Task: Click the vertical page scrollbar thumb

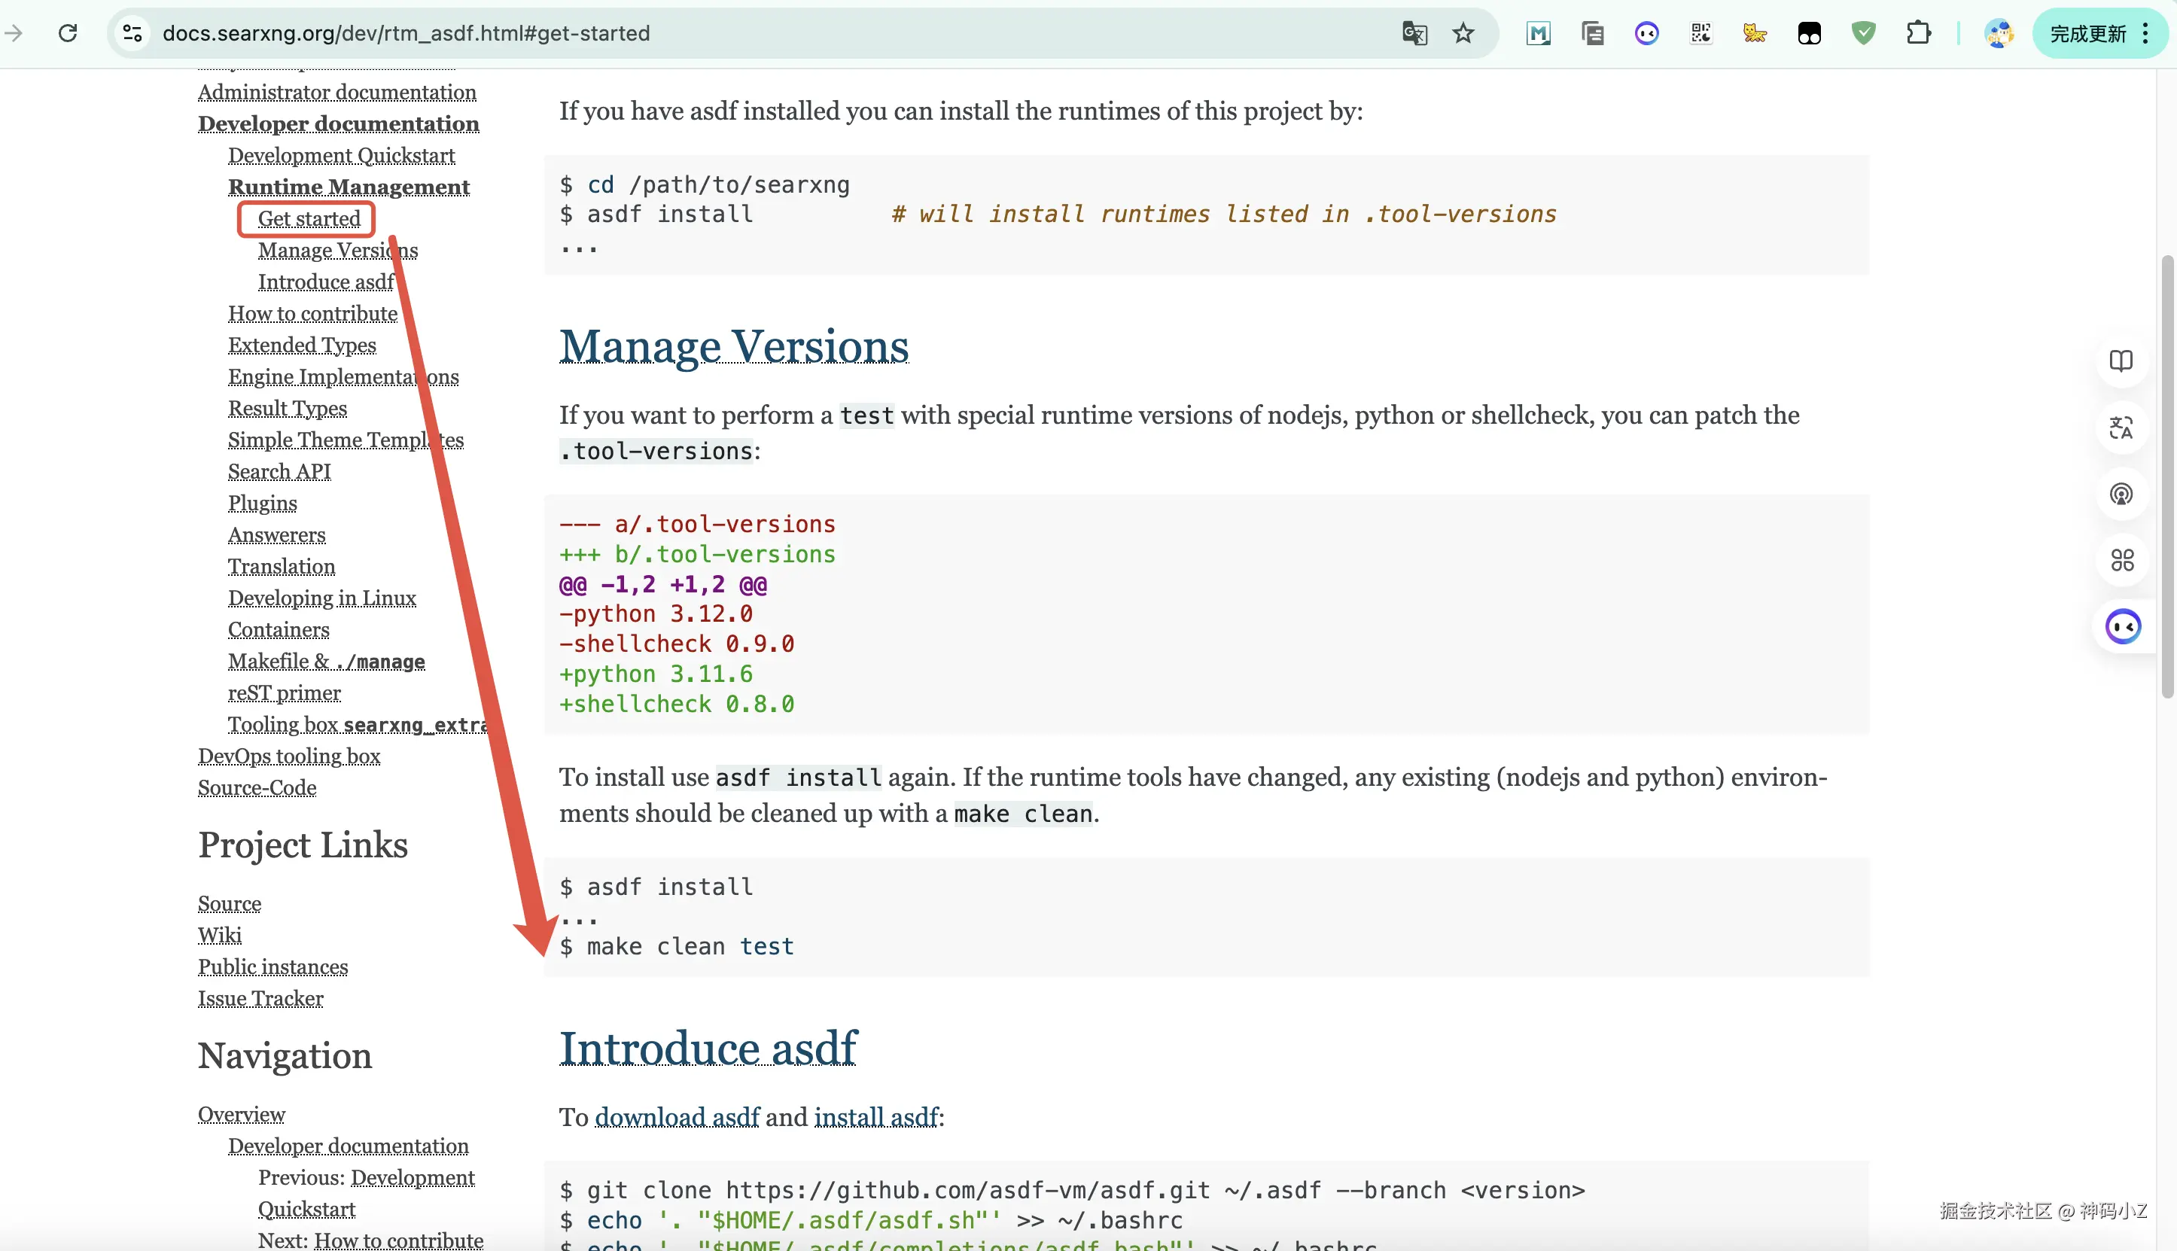Action: (2166, 477)
